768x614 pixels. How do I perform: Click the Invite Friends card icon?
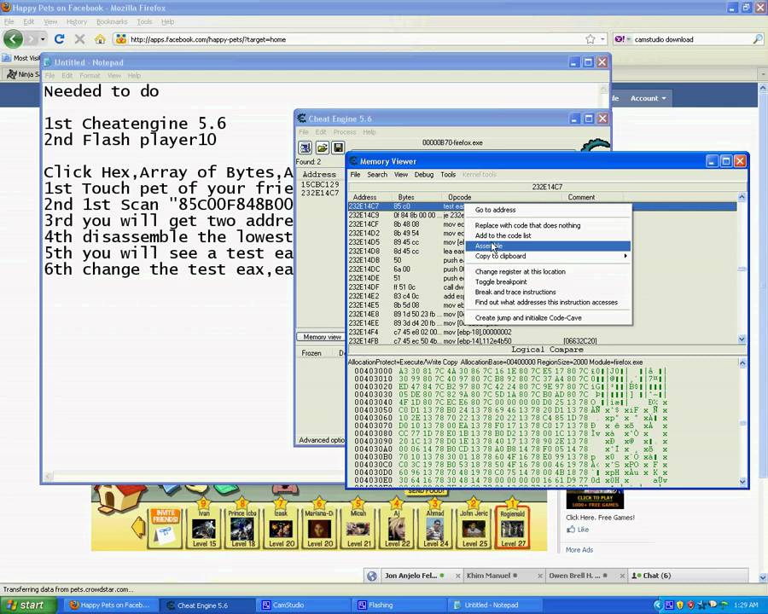click(166, 528)
